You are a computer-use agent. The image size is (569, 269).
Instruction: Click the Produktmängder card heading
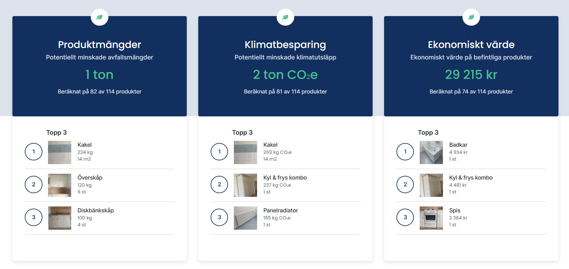(x=99, y=45)
